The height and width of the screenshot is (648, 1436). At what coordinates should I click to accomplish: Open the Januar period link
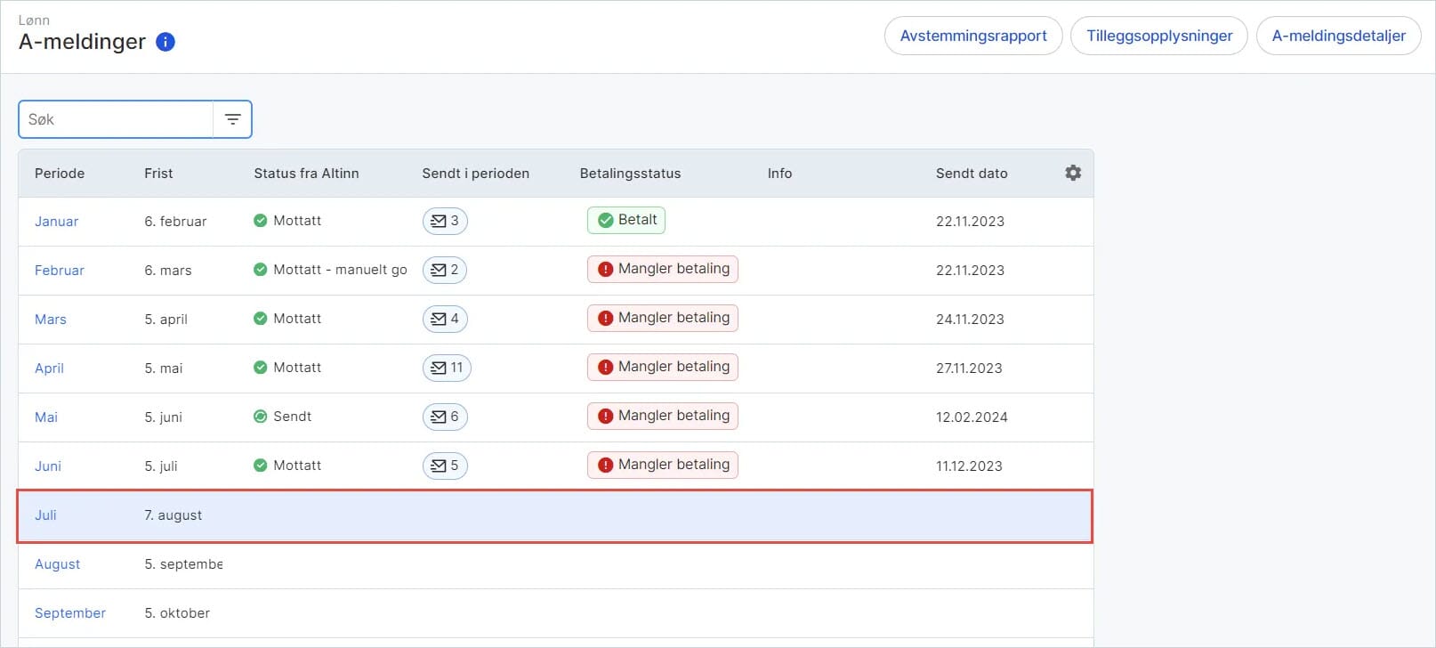(56, 222)
